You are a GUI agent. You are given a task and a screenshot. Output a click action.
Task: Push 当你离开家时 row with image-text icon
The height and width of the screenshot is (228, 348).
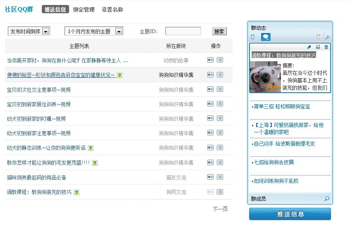click(x=210, y=60)
